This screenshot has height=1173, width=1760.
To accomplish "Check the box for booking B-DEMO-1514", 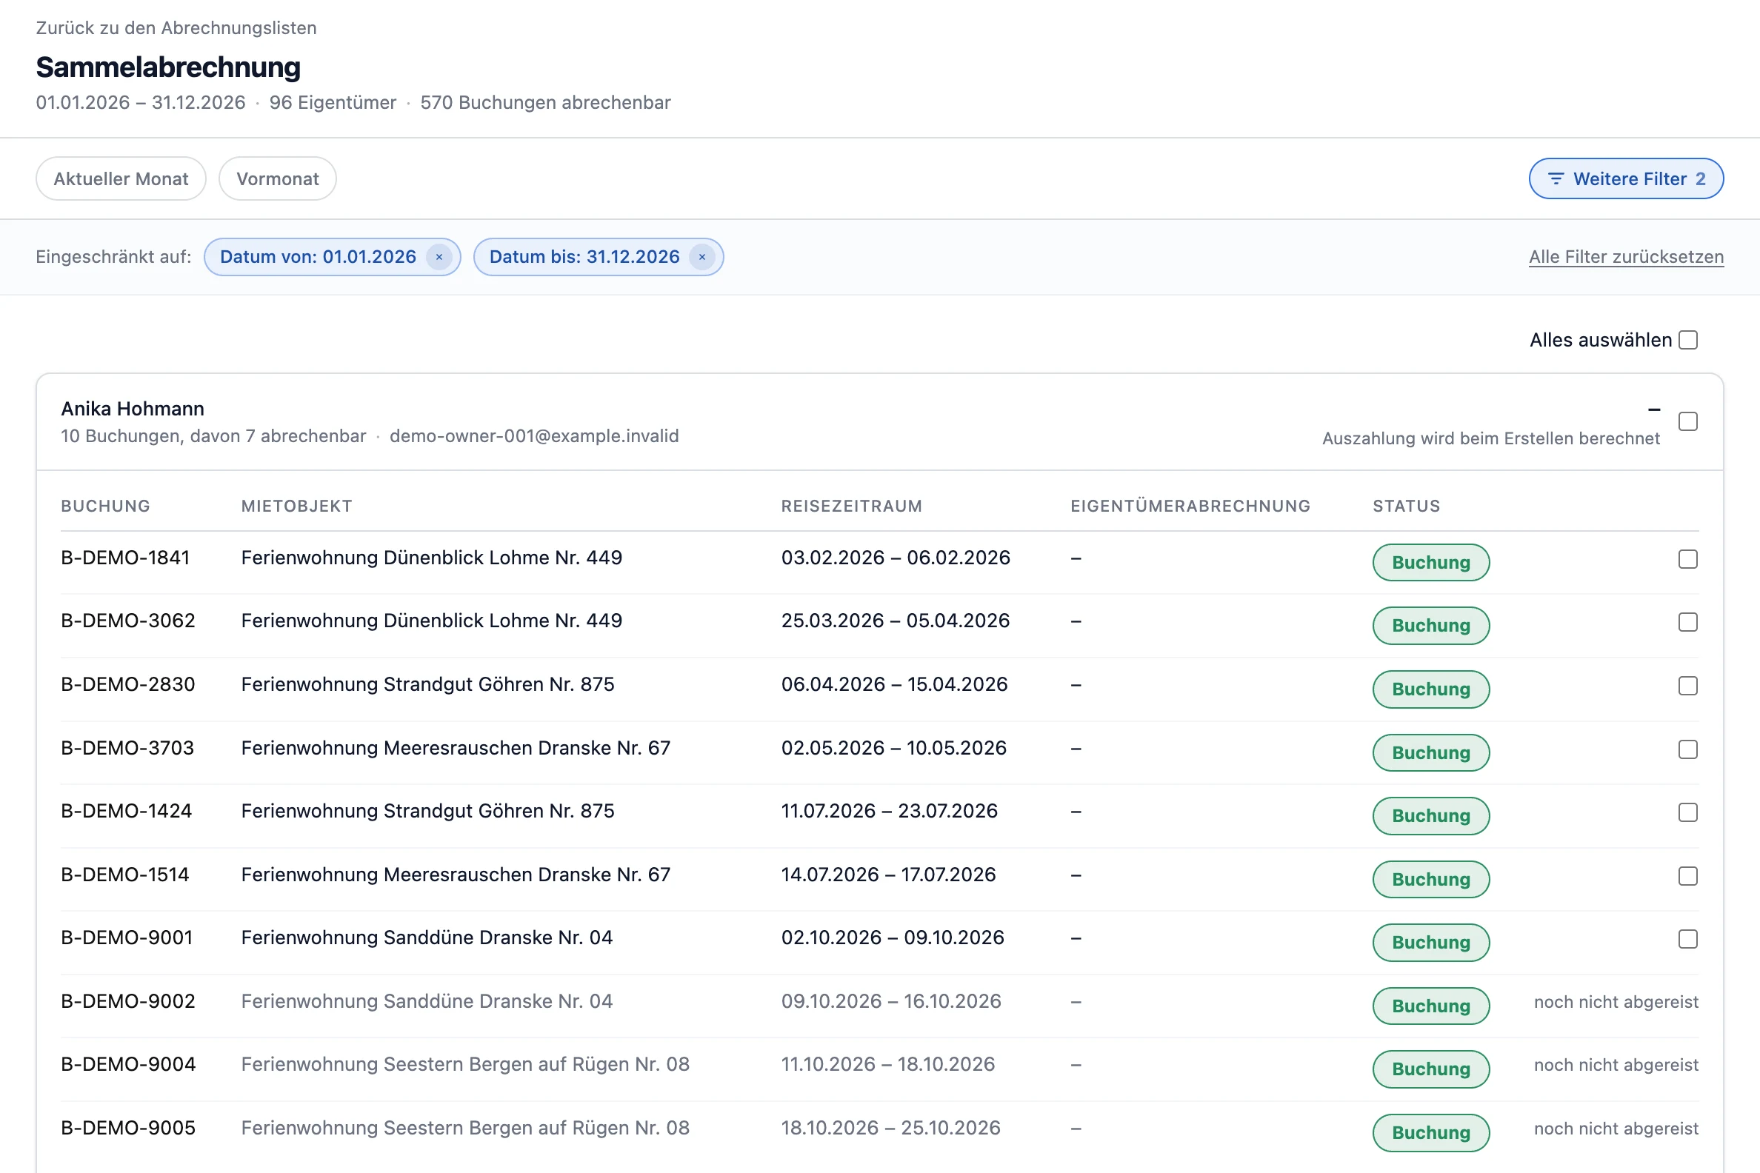I will pyautogui.click(x=1688, y=875).
